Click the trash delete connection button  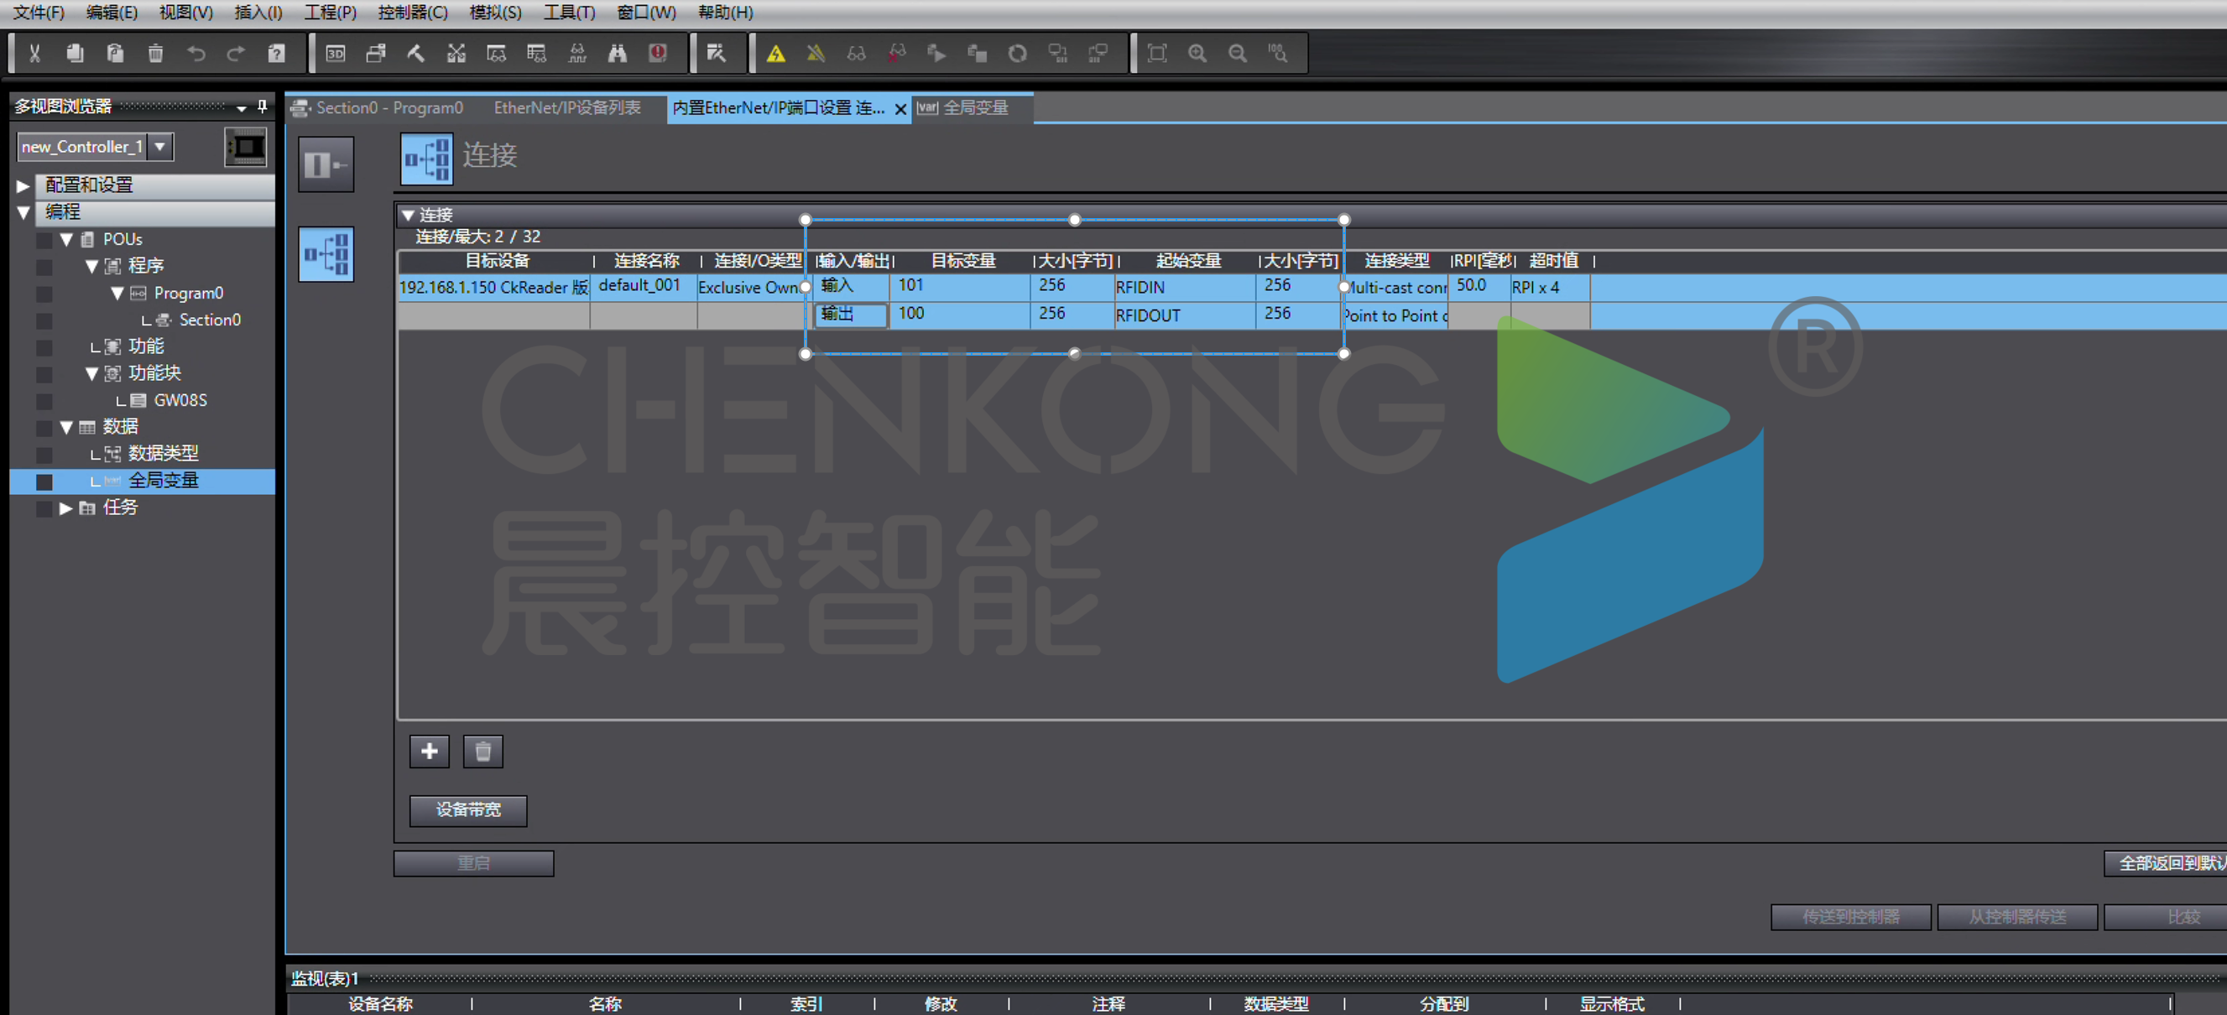(483, 752)
